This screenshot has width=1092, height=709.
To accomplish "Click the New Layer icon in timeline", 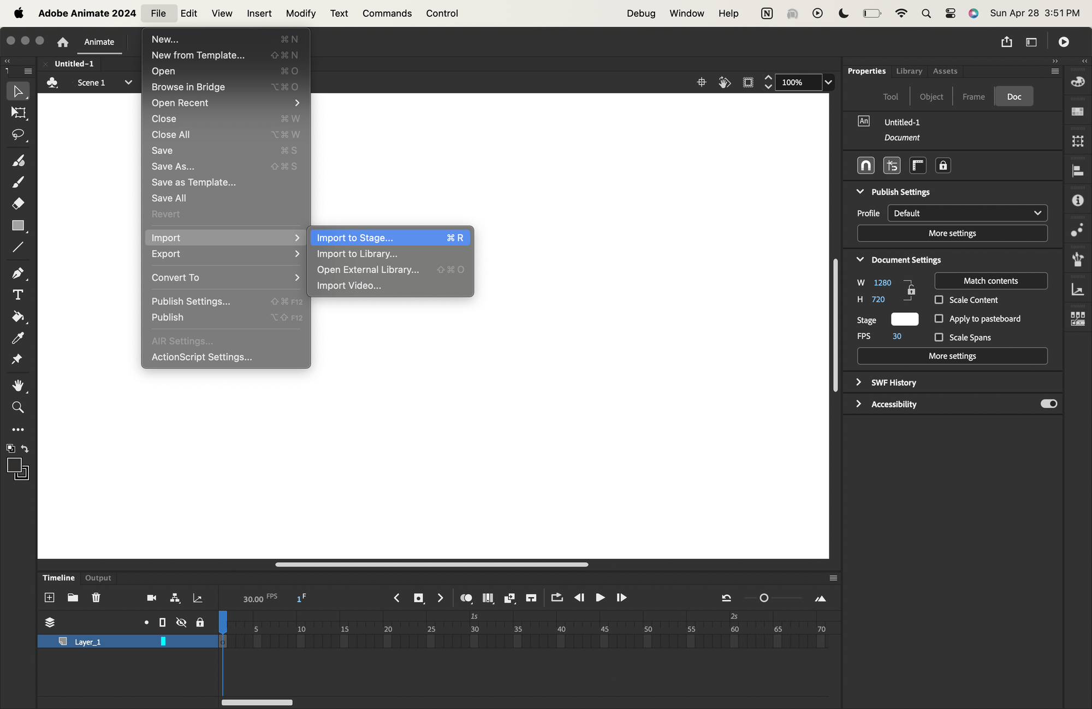I will click(x=49, y=598).
